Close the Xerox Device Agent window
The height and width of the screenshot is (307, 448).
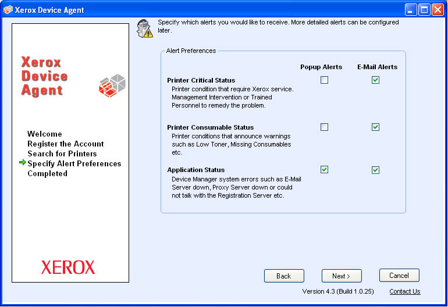point(438,10)
